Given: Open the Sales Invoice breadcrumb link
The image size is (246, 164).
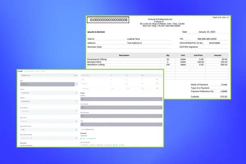Looking at the screenshot, I should pos(30,71).
